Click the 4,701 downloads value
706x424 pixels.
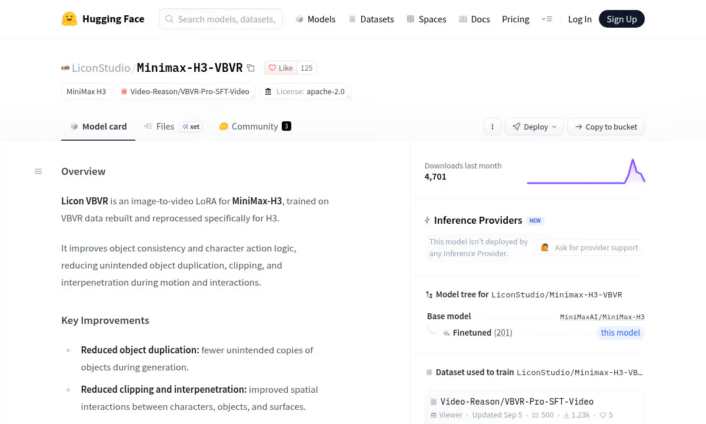(435, 177)
